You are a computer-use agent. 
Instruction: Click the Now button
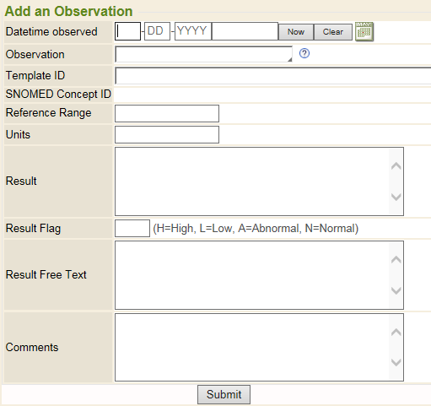coord(296,32)
